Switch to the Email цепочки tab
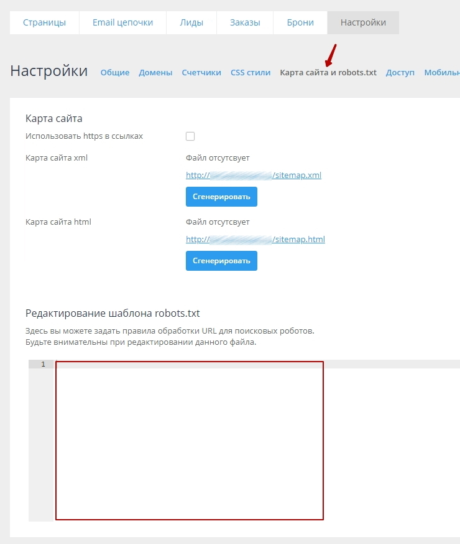 coord(122,22)
